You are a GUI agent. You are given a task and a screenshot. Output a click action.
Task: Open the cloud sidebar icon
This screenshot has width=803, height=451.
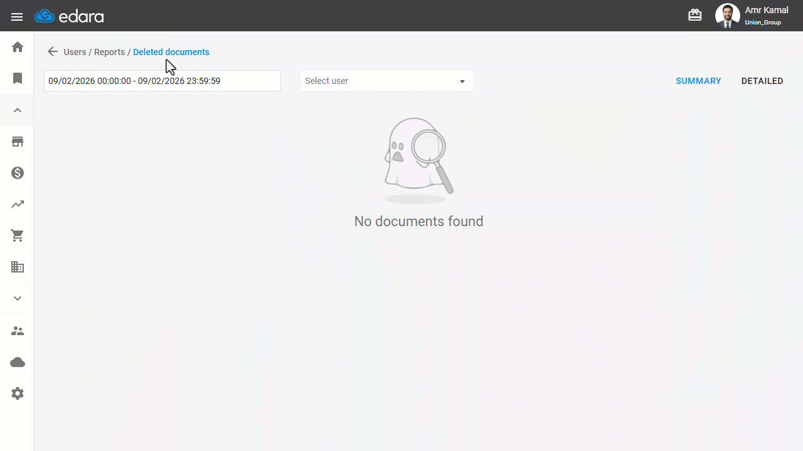[x=18, y=362]
